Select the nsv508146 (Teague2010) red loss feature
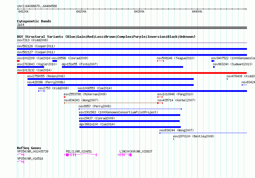This screenshot has width=255, height=178. point(160,61)
